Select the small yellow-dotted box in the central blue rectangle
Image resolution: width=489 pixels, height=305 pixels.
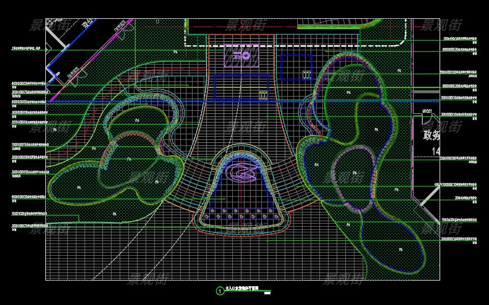pyautogui.click(x=263, y=95)
